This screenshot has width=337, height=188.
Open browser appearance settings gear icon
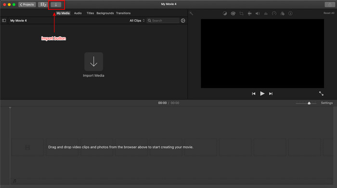pos(183,21)
